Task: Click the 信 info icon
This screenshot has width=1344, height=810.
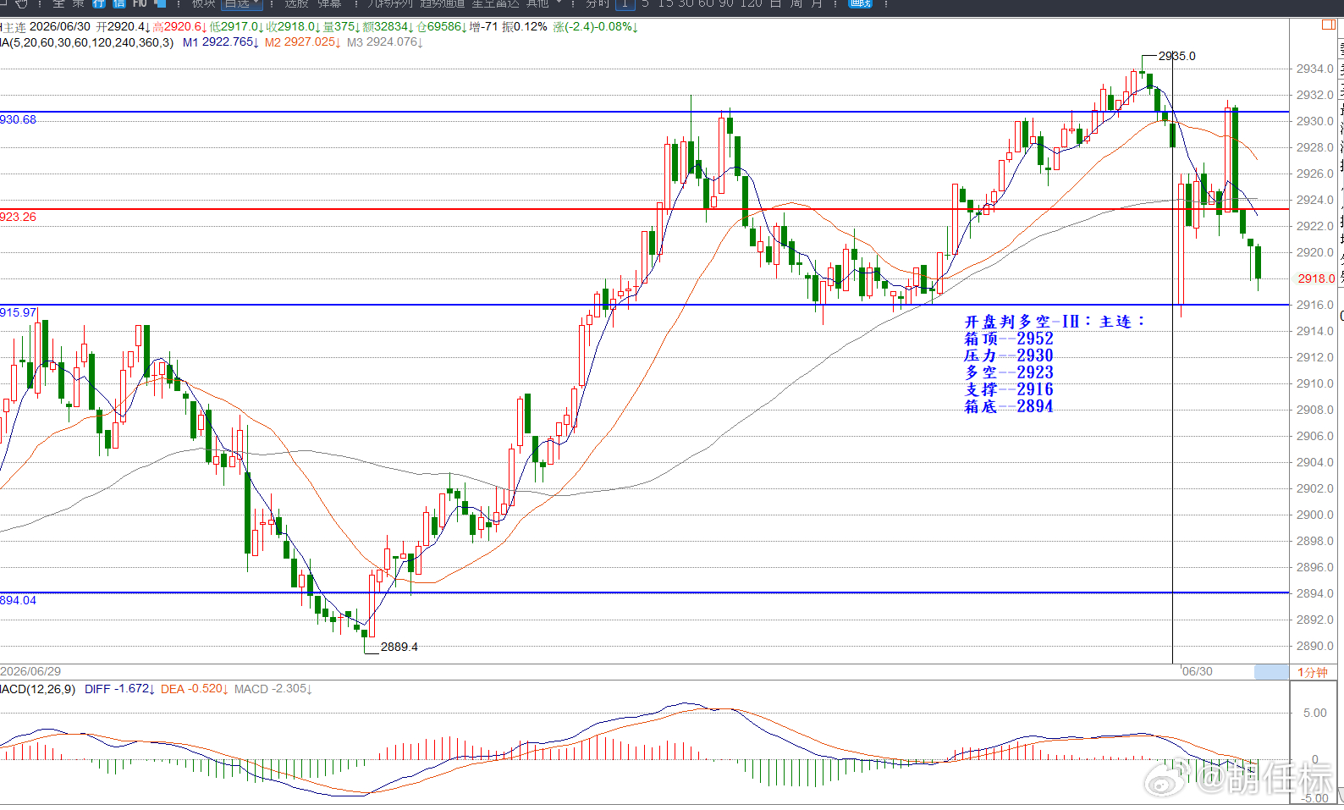Action: pyautogui.click(x=119, y=4)
